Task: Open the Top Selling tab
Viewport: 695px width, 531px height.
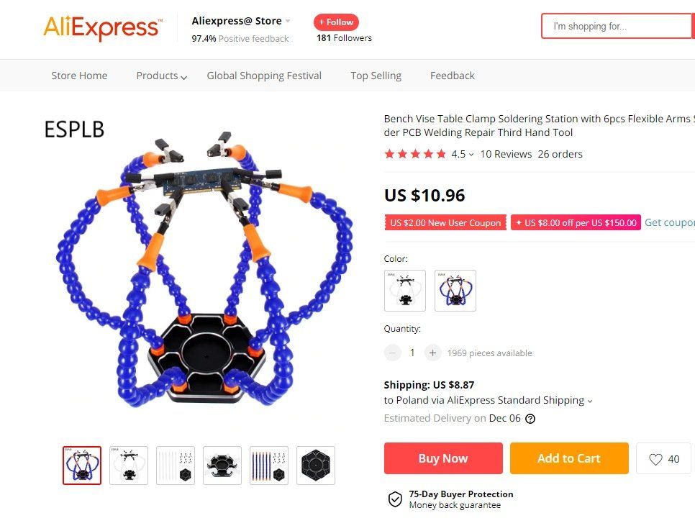Action: pos(376,76)
